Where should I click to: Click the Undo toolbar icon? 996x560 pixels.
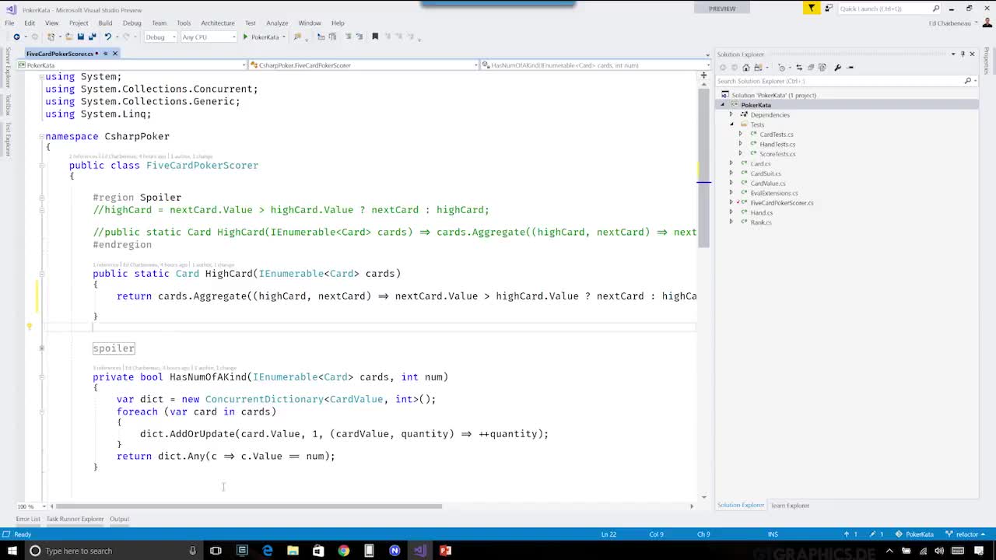point(108,37)
